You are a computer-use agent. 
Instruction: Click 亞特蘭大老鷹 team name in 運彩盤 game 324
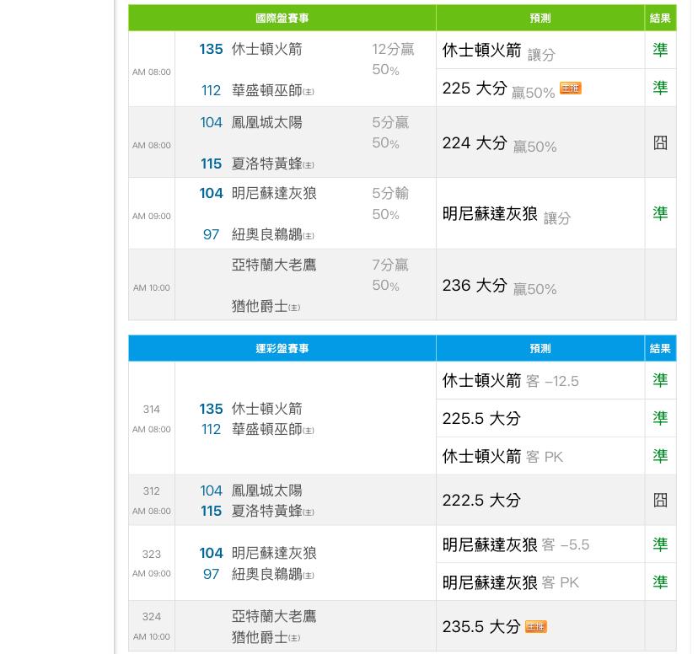[274, 616]
